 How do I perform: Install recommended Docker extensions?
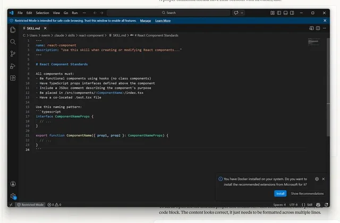click(x=280, y=194)
